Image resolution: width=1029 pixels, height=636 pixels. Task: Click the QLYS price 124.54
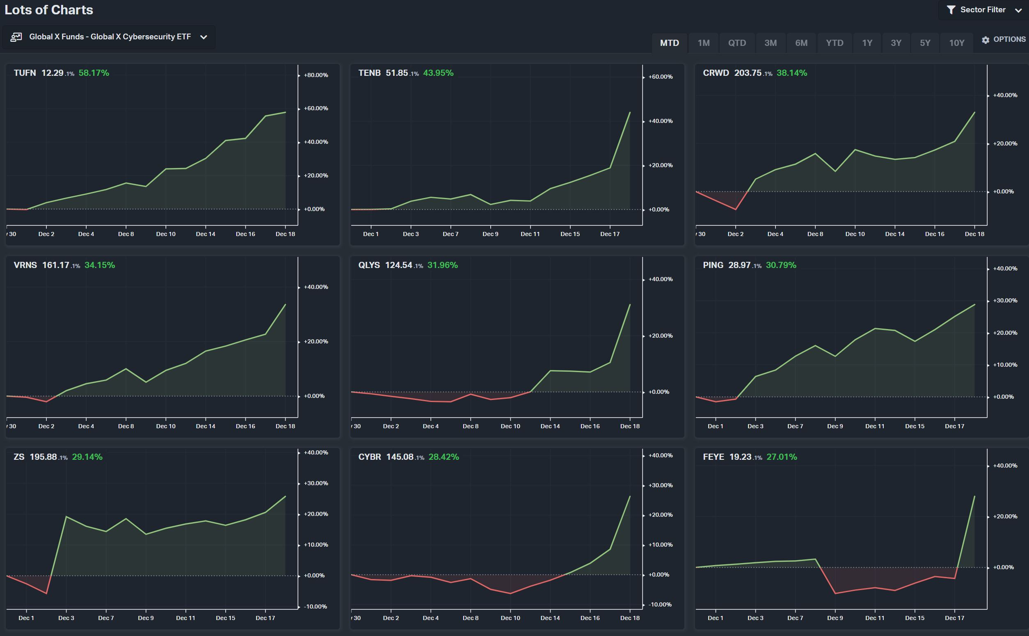click(x=398, y=265)
